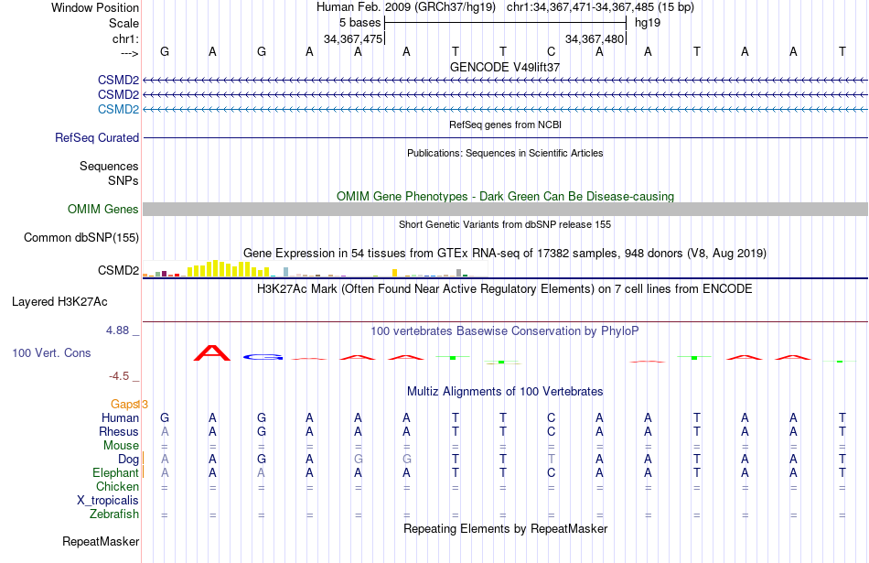Open the OMIM Gene Phenotypes track title
869x563 pixels.
point(505,196)
